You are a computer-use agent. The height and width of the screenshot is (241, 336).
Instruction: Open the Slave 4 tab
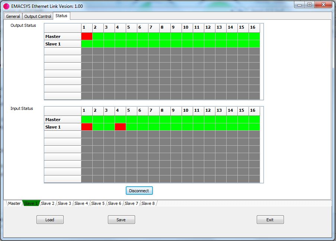pos(81,203)
